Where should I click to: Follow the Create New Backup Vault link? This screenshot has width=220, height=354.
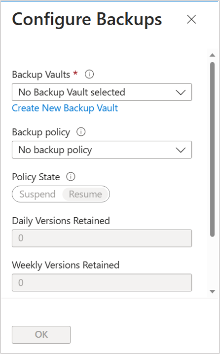65,108
